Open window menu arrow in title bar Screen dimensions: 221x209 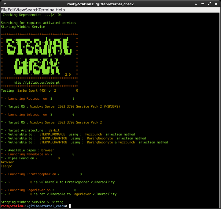(x=5, y=4)
